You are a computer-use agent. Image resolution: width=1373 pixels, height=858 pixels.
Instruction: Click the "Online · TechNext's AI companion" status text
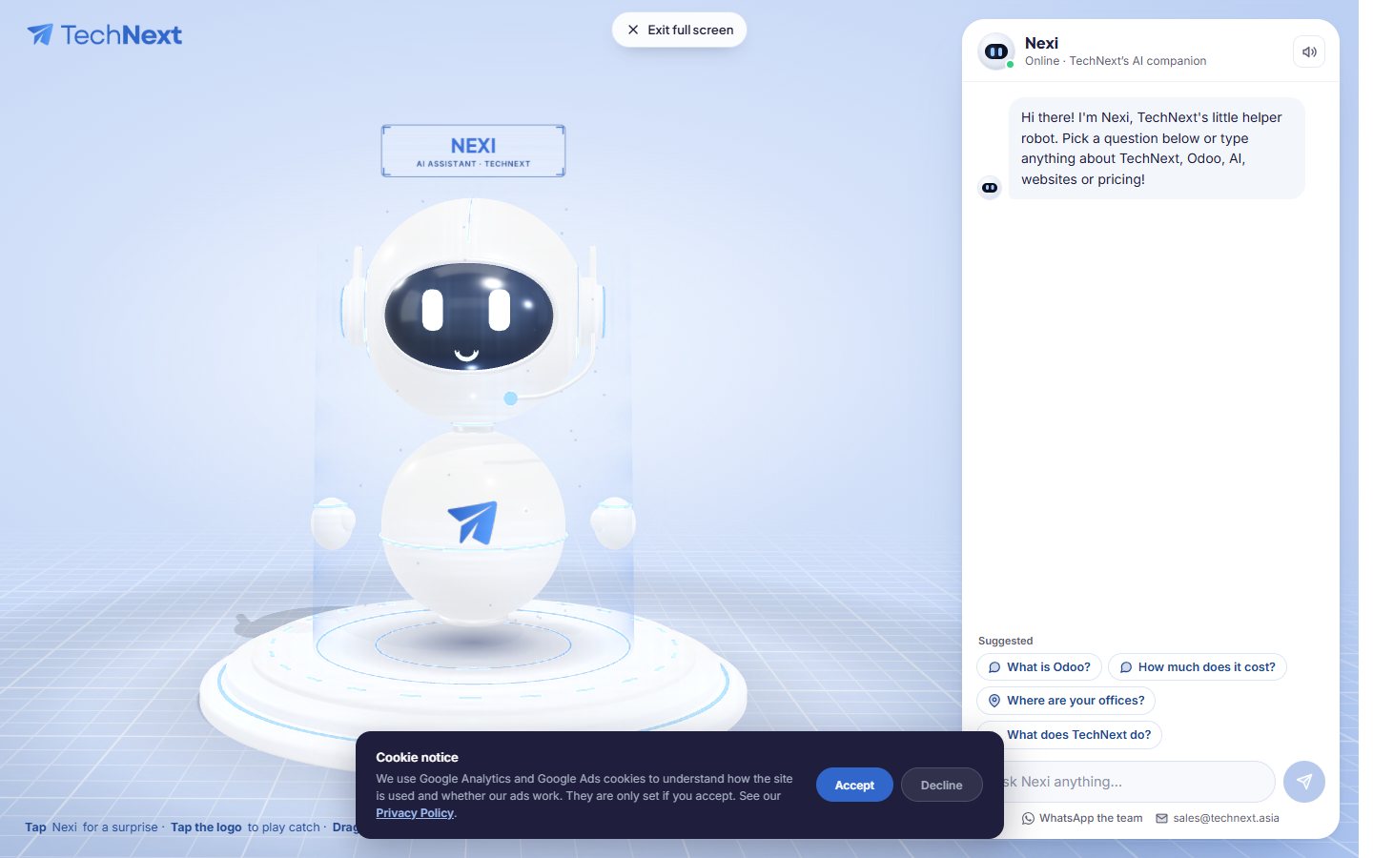coord(1116,61)
